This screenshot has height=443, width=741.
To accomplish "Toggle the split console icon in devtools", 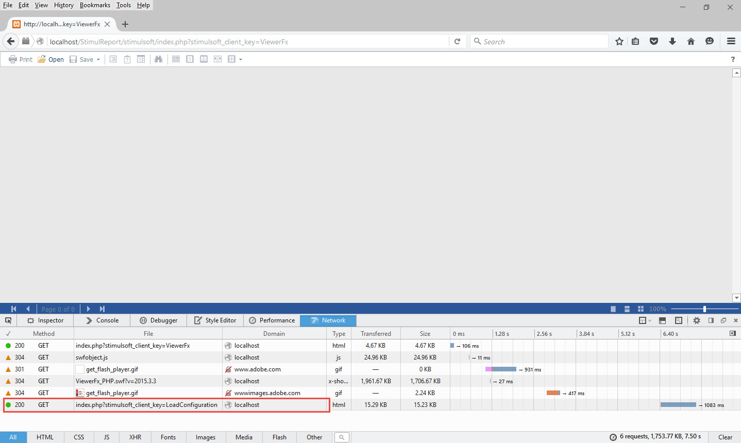I will [x=662, y=320].
